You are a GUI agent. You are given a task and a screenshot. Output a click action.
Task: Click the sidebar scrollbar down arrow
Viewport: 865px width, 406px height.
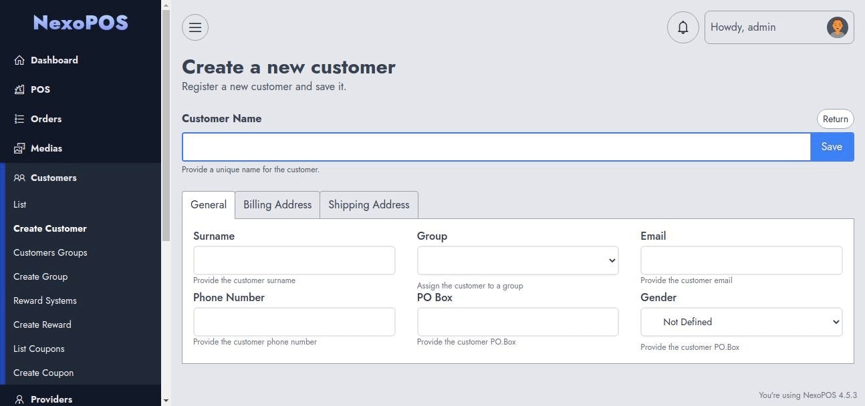pos(166,401)
